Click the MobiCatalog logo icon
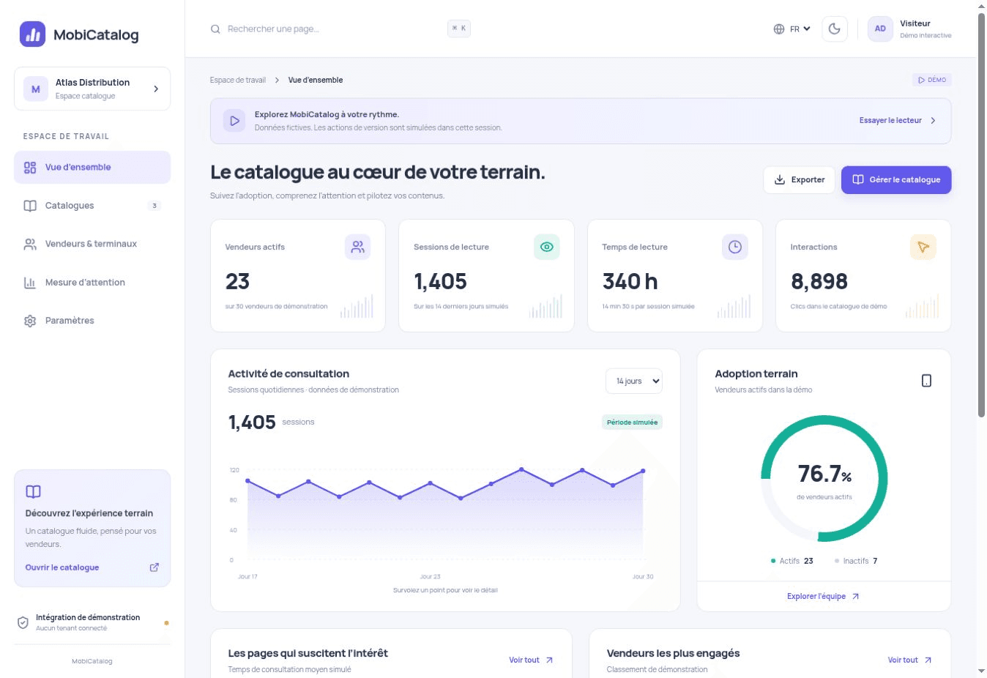 [32, 34]
